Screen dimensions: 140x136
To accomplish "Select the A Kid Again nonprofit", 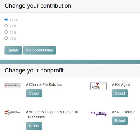I will pyautogui.click(x=120, y=93).
